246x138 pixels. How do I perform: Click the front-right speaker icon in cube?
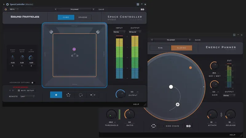pos(98,32)
